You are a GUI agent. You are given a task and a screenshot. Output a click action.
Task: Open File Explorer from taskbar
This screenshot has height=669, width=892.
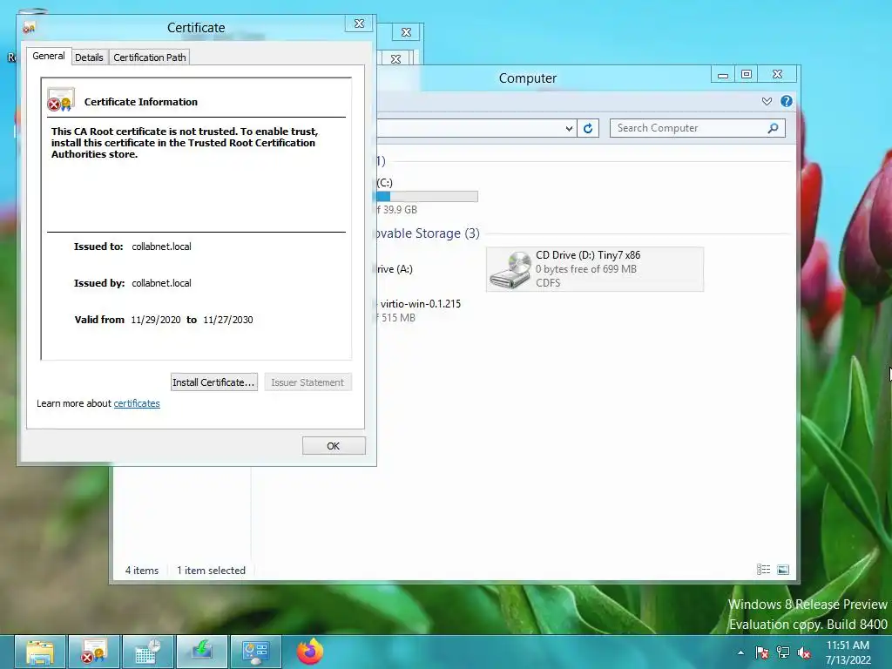point(40,652)
